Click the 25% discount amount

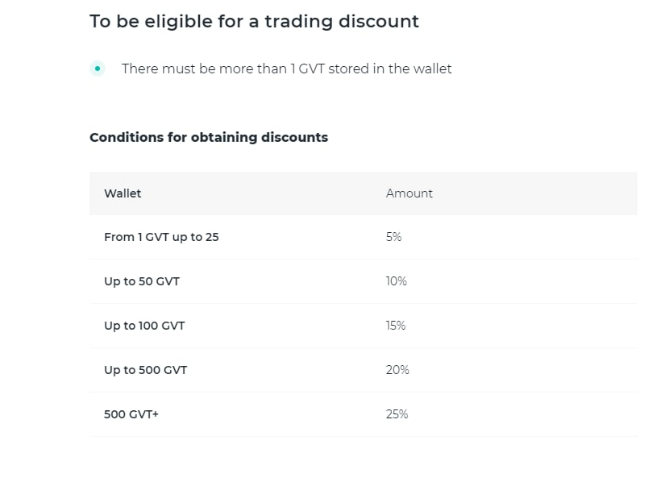pos(397,414)
